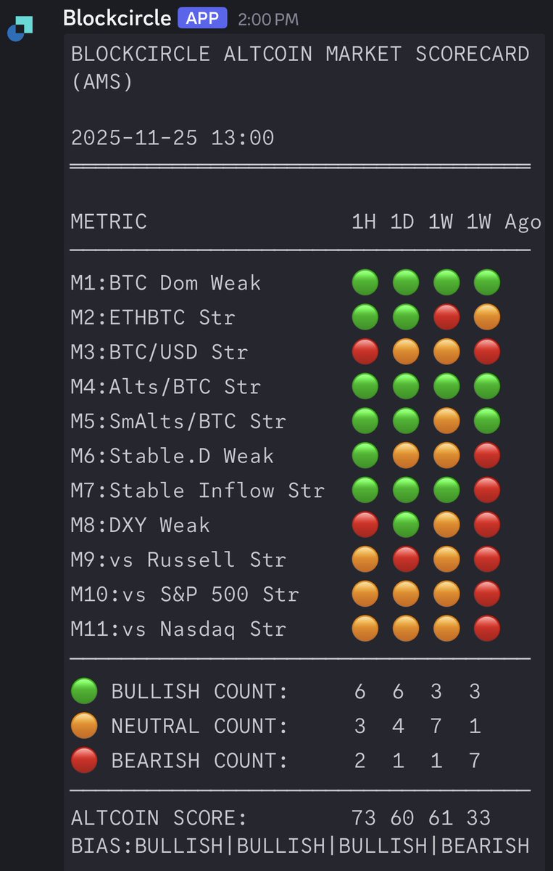Click the 1W Ago column header
This screenshot has height=871, width=553.
504,221
